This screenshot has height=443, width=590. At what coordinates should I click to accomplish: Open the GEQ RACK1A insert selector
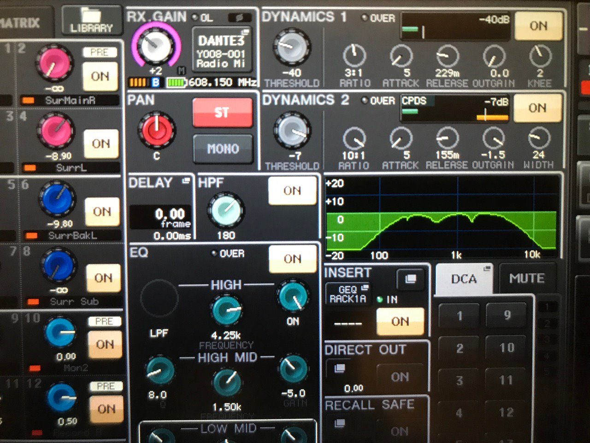348,293
